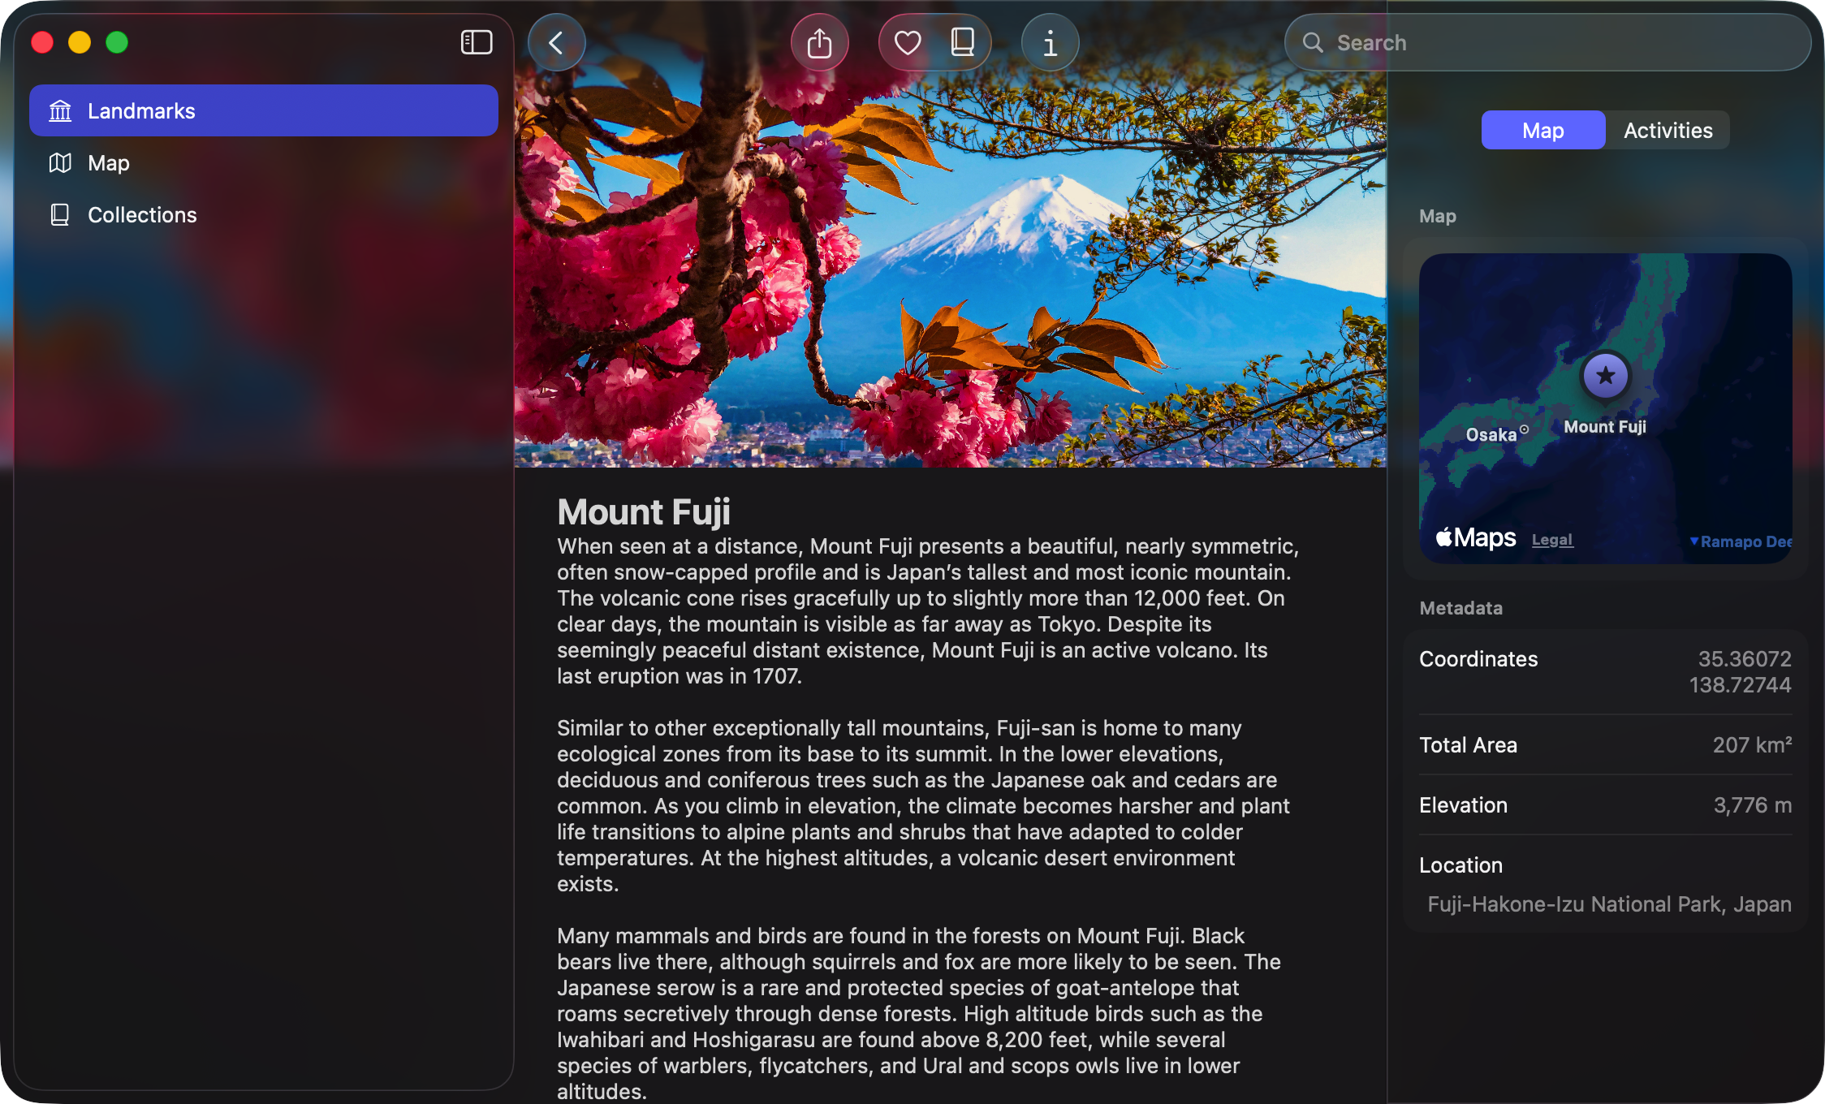Select the Map segmented tab
Image resolution: width=1825 pixels, height=1104 pixels.
click(x=1542, y=131)
